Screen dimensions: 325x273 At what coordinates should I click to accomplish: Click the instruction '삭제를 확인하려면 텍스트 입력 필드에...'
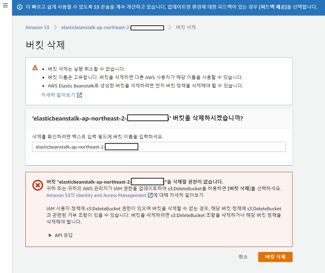(98, 137)
